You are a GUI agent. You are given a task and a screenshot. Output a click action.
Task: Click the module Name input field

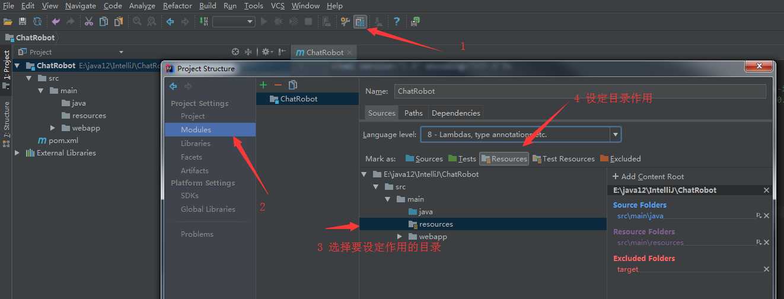[x=580, y=91]
